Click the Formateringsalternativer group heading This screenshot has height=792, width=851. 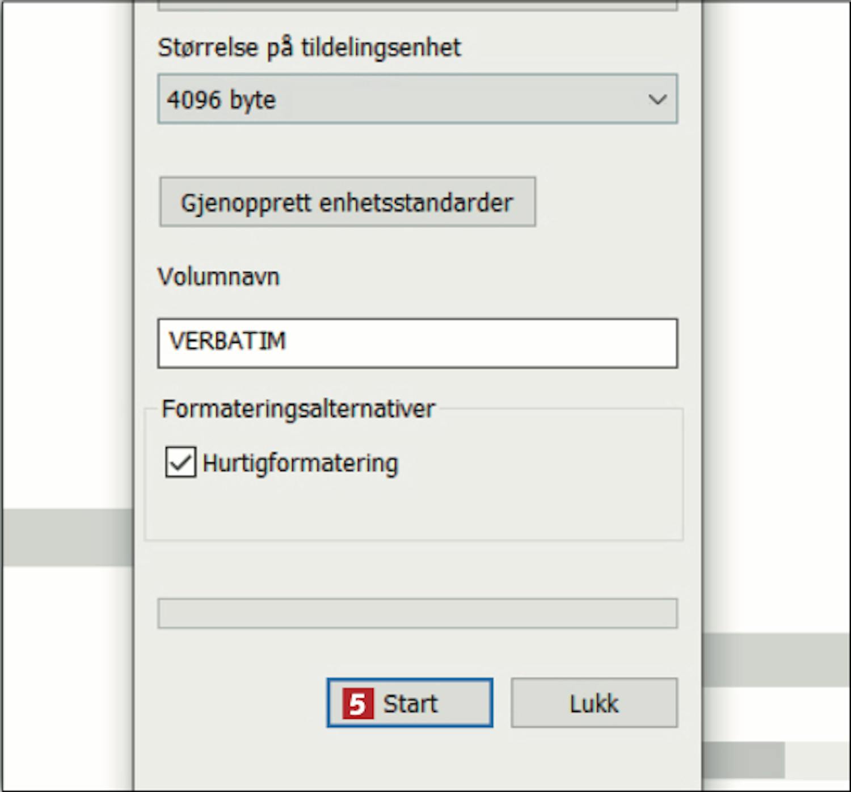click(298, 408)
